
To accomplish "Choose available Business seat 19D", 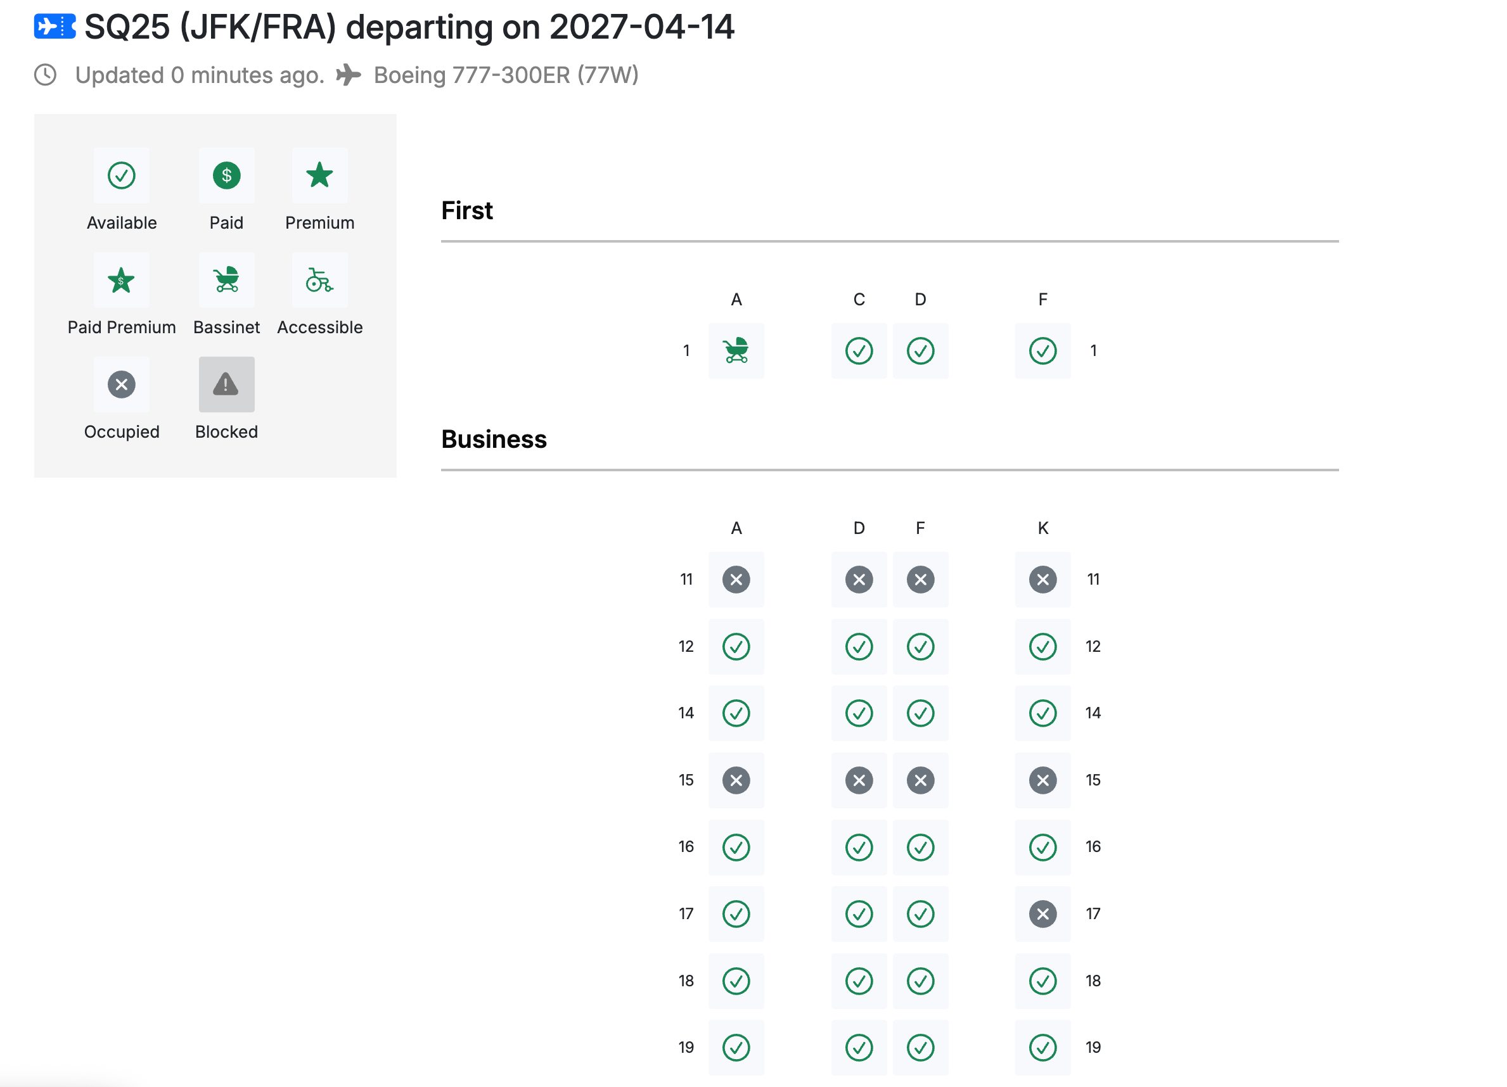I will click(859, 1048).
